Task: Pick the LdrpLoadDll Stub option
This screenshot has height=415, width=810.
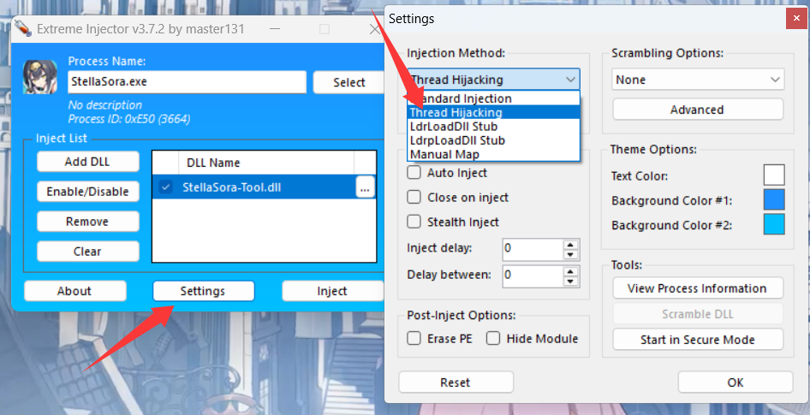Action: pyautogui.click(x=457, y=140)
